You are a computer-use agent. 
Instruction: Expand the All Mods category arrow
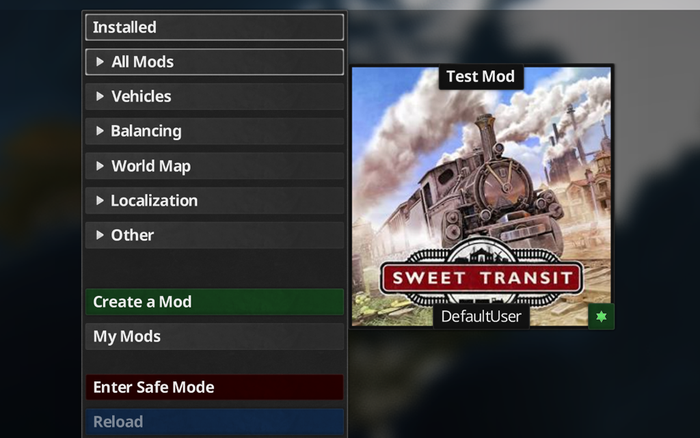[x=100, y=61]
